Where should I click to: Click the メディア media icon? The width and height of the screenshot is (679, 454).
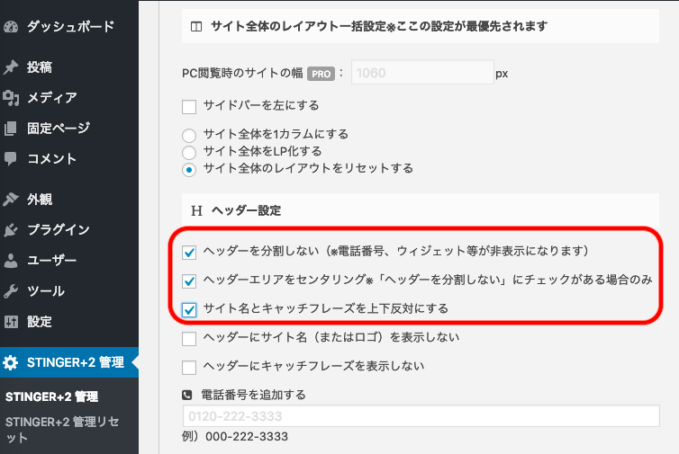pyautogui.click(x=11, y=98)
